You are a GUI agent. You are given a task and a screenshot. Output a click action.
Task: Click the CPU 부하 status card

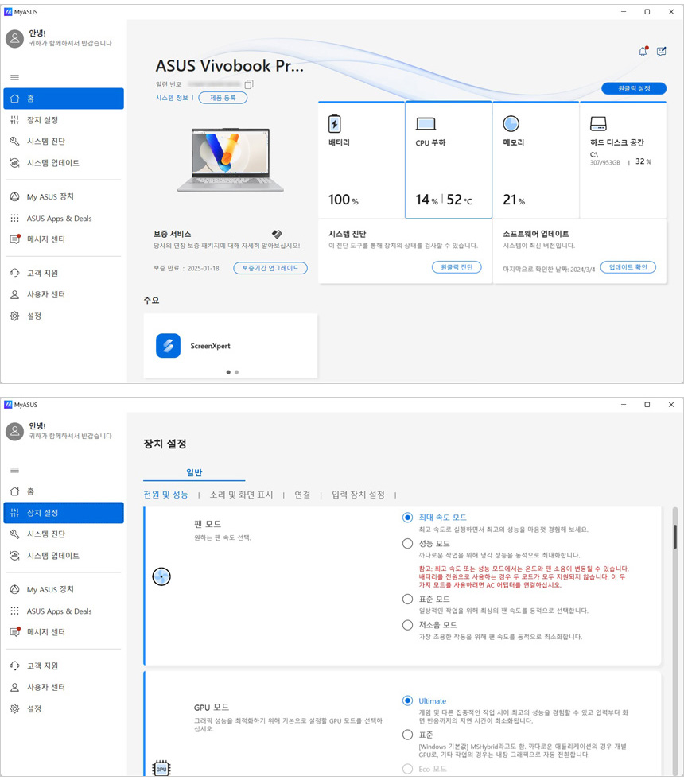[449, 160]
